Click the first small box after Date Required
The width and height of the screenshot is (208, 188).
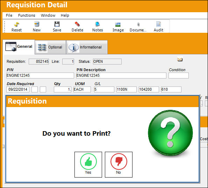coord(35,89)
